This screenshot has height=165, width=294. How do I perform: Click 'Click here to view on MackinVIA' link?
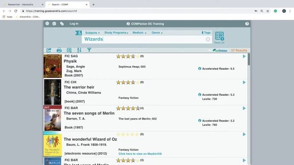pos(140,154)
